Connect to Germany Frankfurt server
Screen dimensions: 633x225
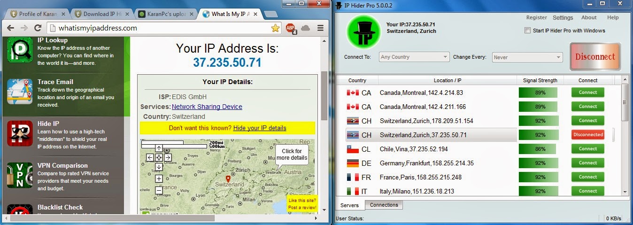coord(587,163)
